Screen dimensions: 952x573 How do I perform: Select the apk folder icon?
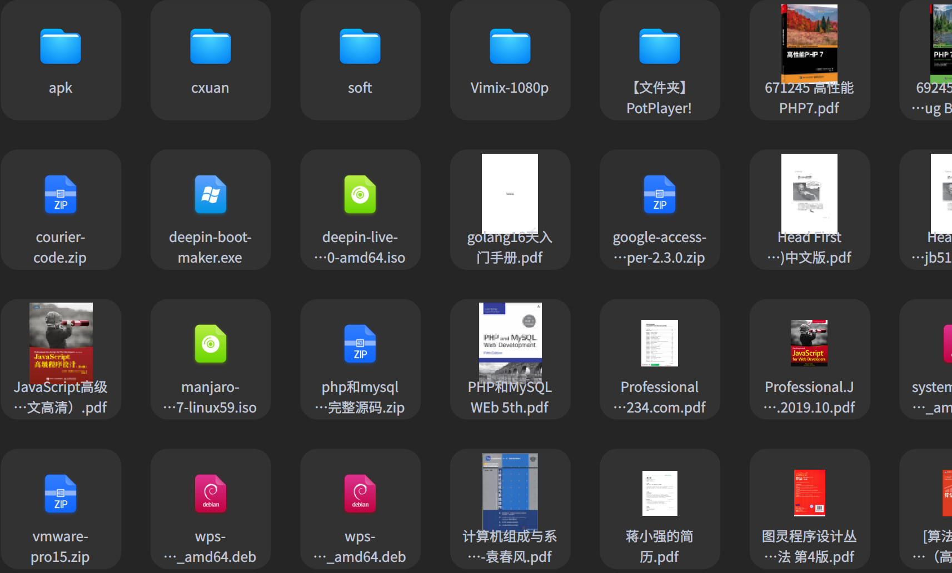pos(61,47)
